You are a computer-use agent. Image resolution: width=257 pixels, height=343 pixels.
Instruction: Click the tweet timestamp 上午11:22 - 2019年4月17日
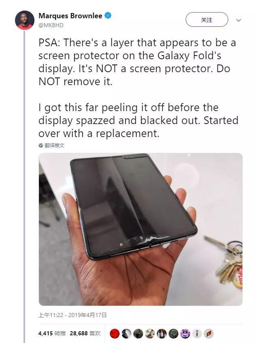click(73, 315)
